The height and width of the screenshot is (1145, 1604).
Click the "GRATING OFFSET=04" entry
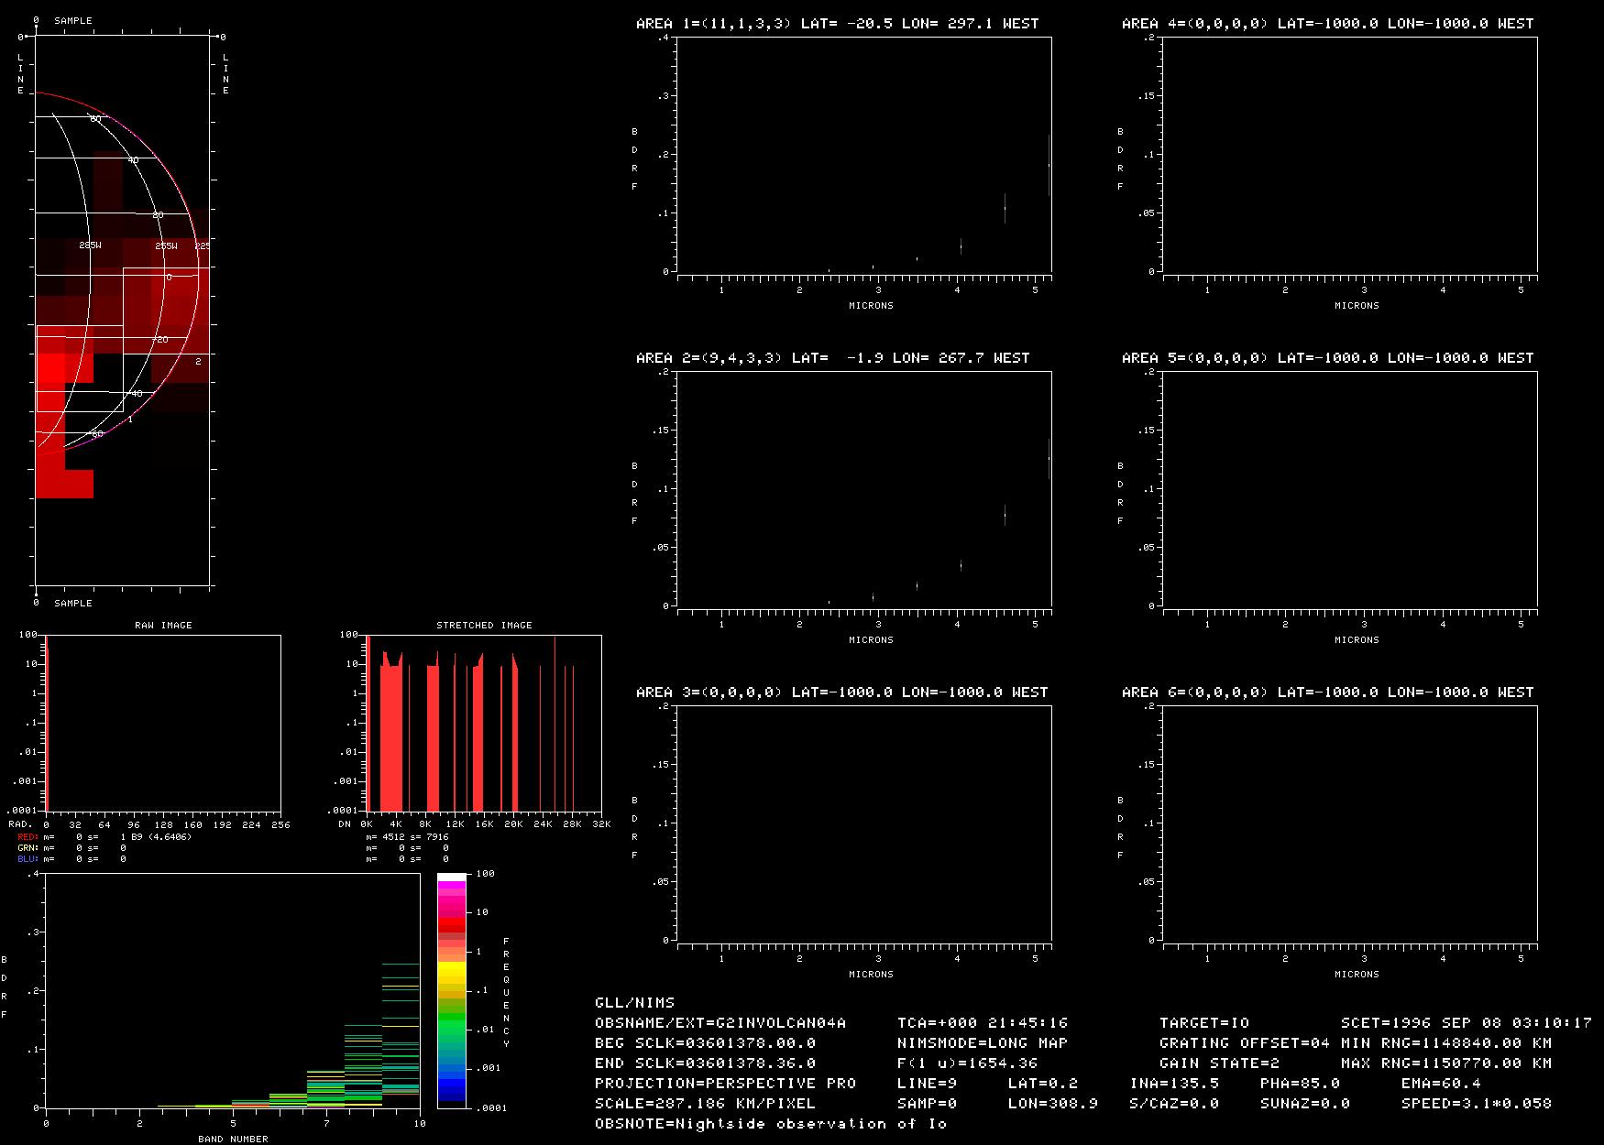click(x=1245, y=1043)
